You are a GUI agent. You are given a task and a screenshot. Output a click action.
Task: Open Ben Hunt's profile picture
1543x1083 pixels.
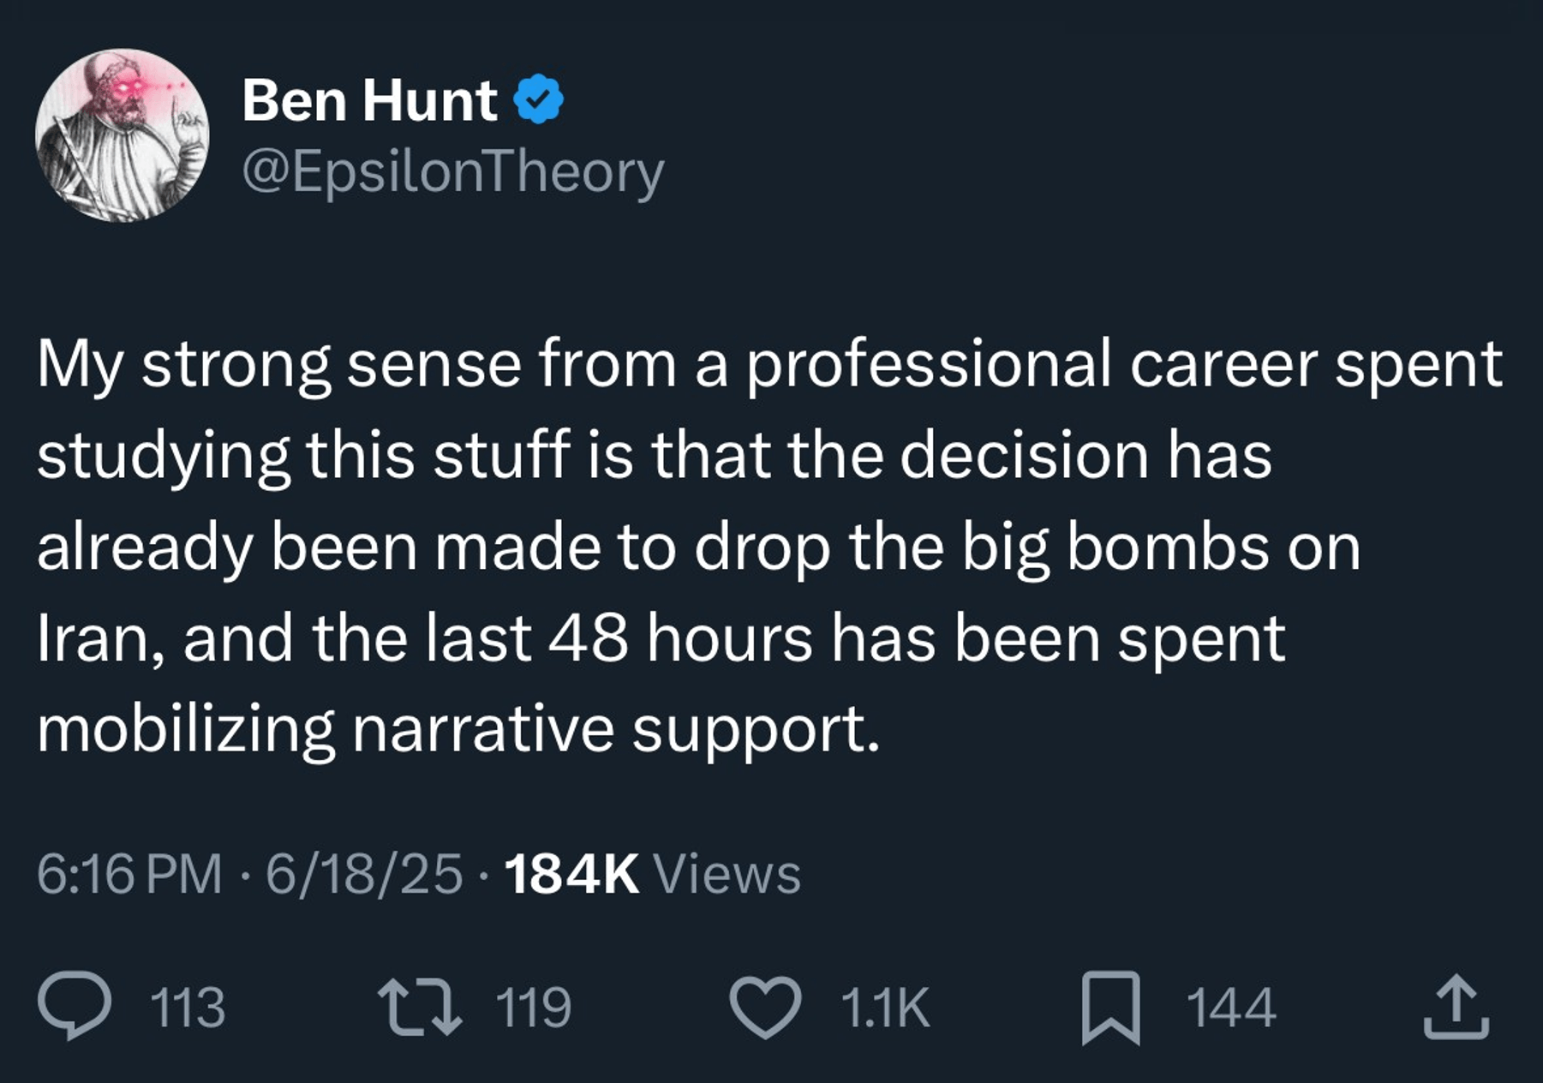point(122,135)
